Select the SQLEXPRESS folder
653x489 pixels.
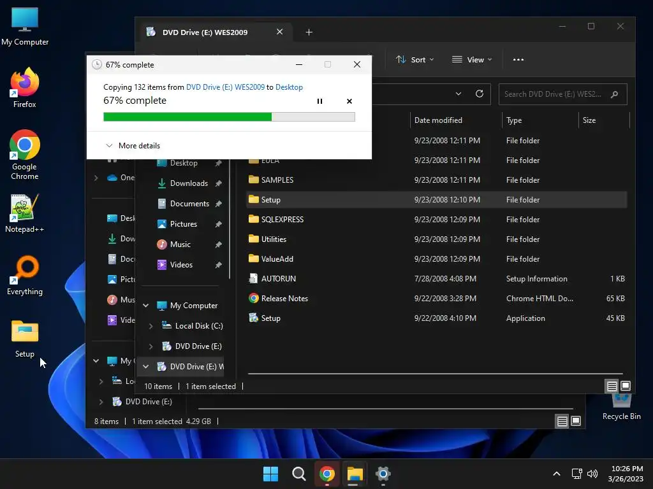[x=436, y=219]
